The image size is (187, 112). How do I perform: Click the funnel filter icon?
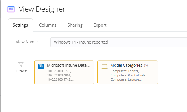click(x=21, y=64)
